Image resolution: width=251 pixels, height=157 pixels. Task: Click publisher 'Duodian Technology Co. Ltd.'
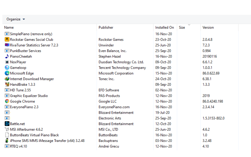tap(121, 62)
